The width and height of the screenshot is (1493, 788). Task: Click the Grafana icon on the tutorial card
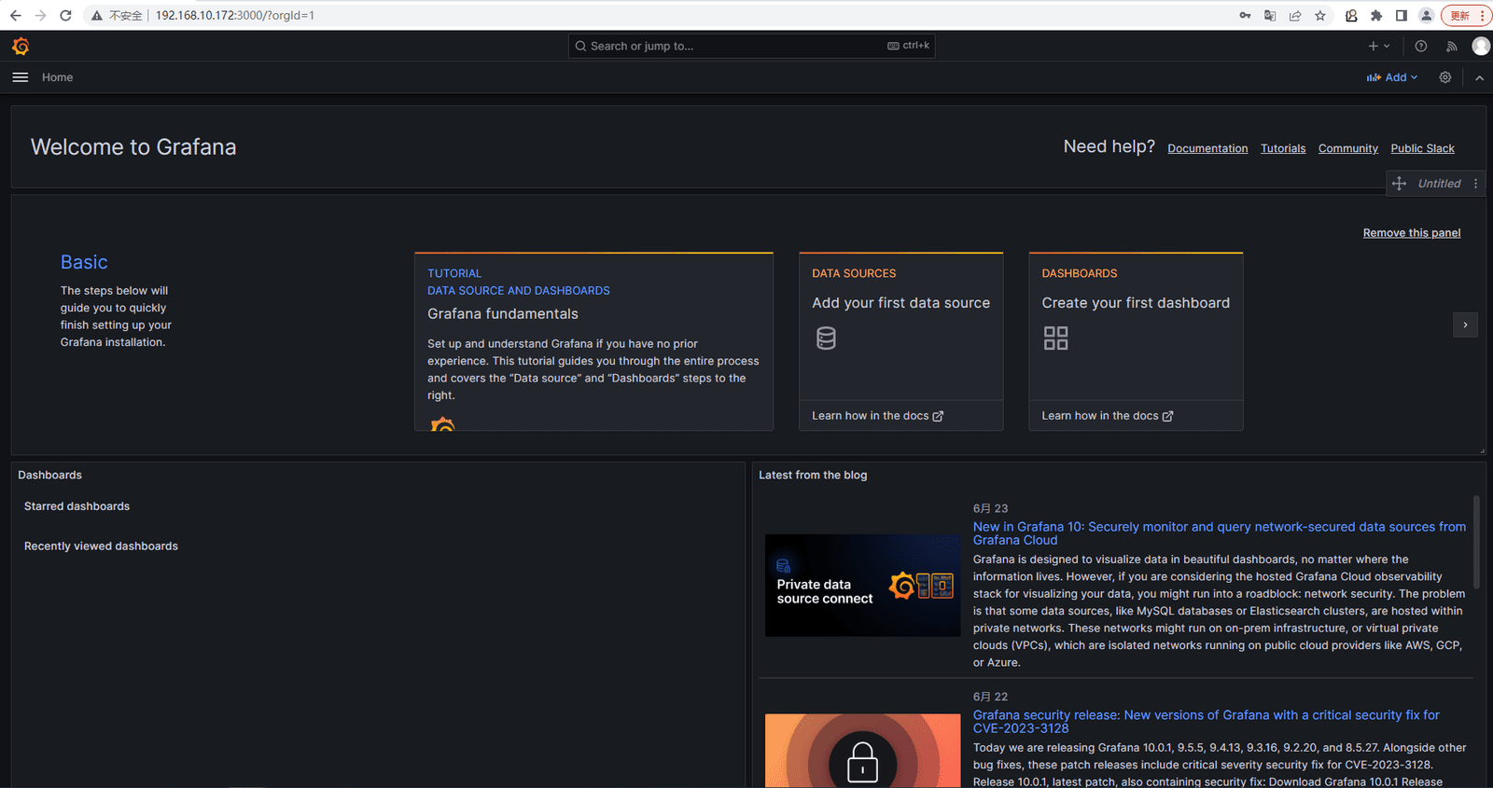442,424
